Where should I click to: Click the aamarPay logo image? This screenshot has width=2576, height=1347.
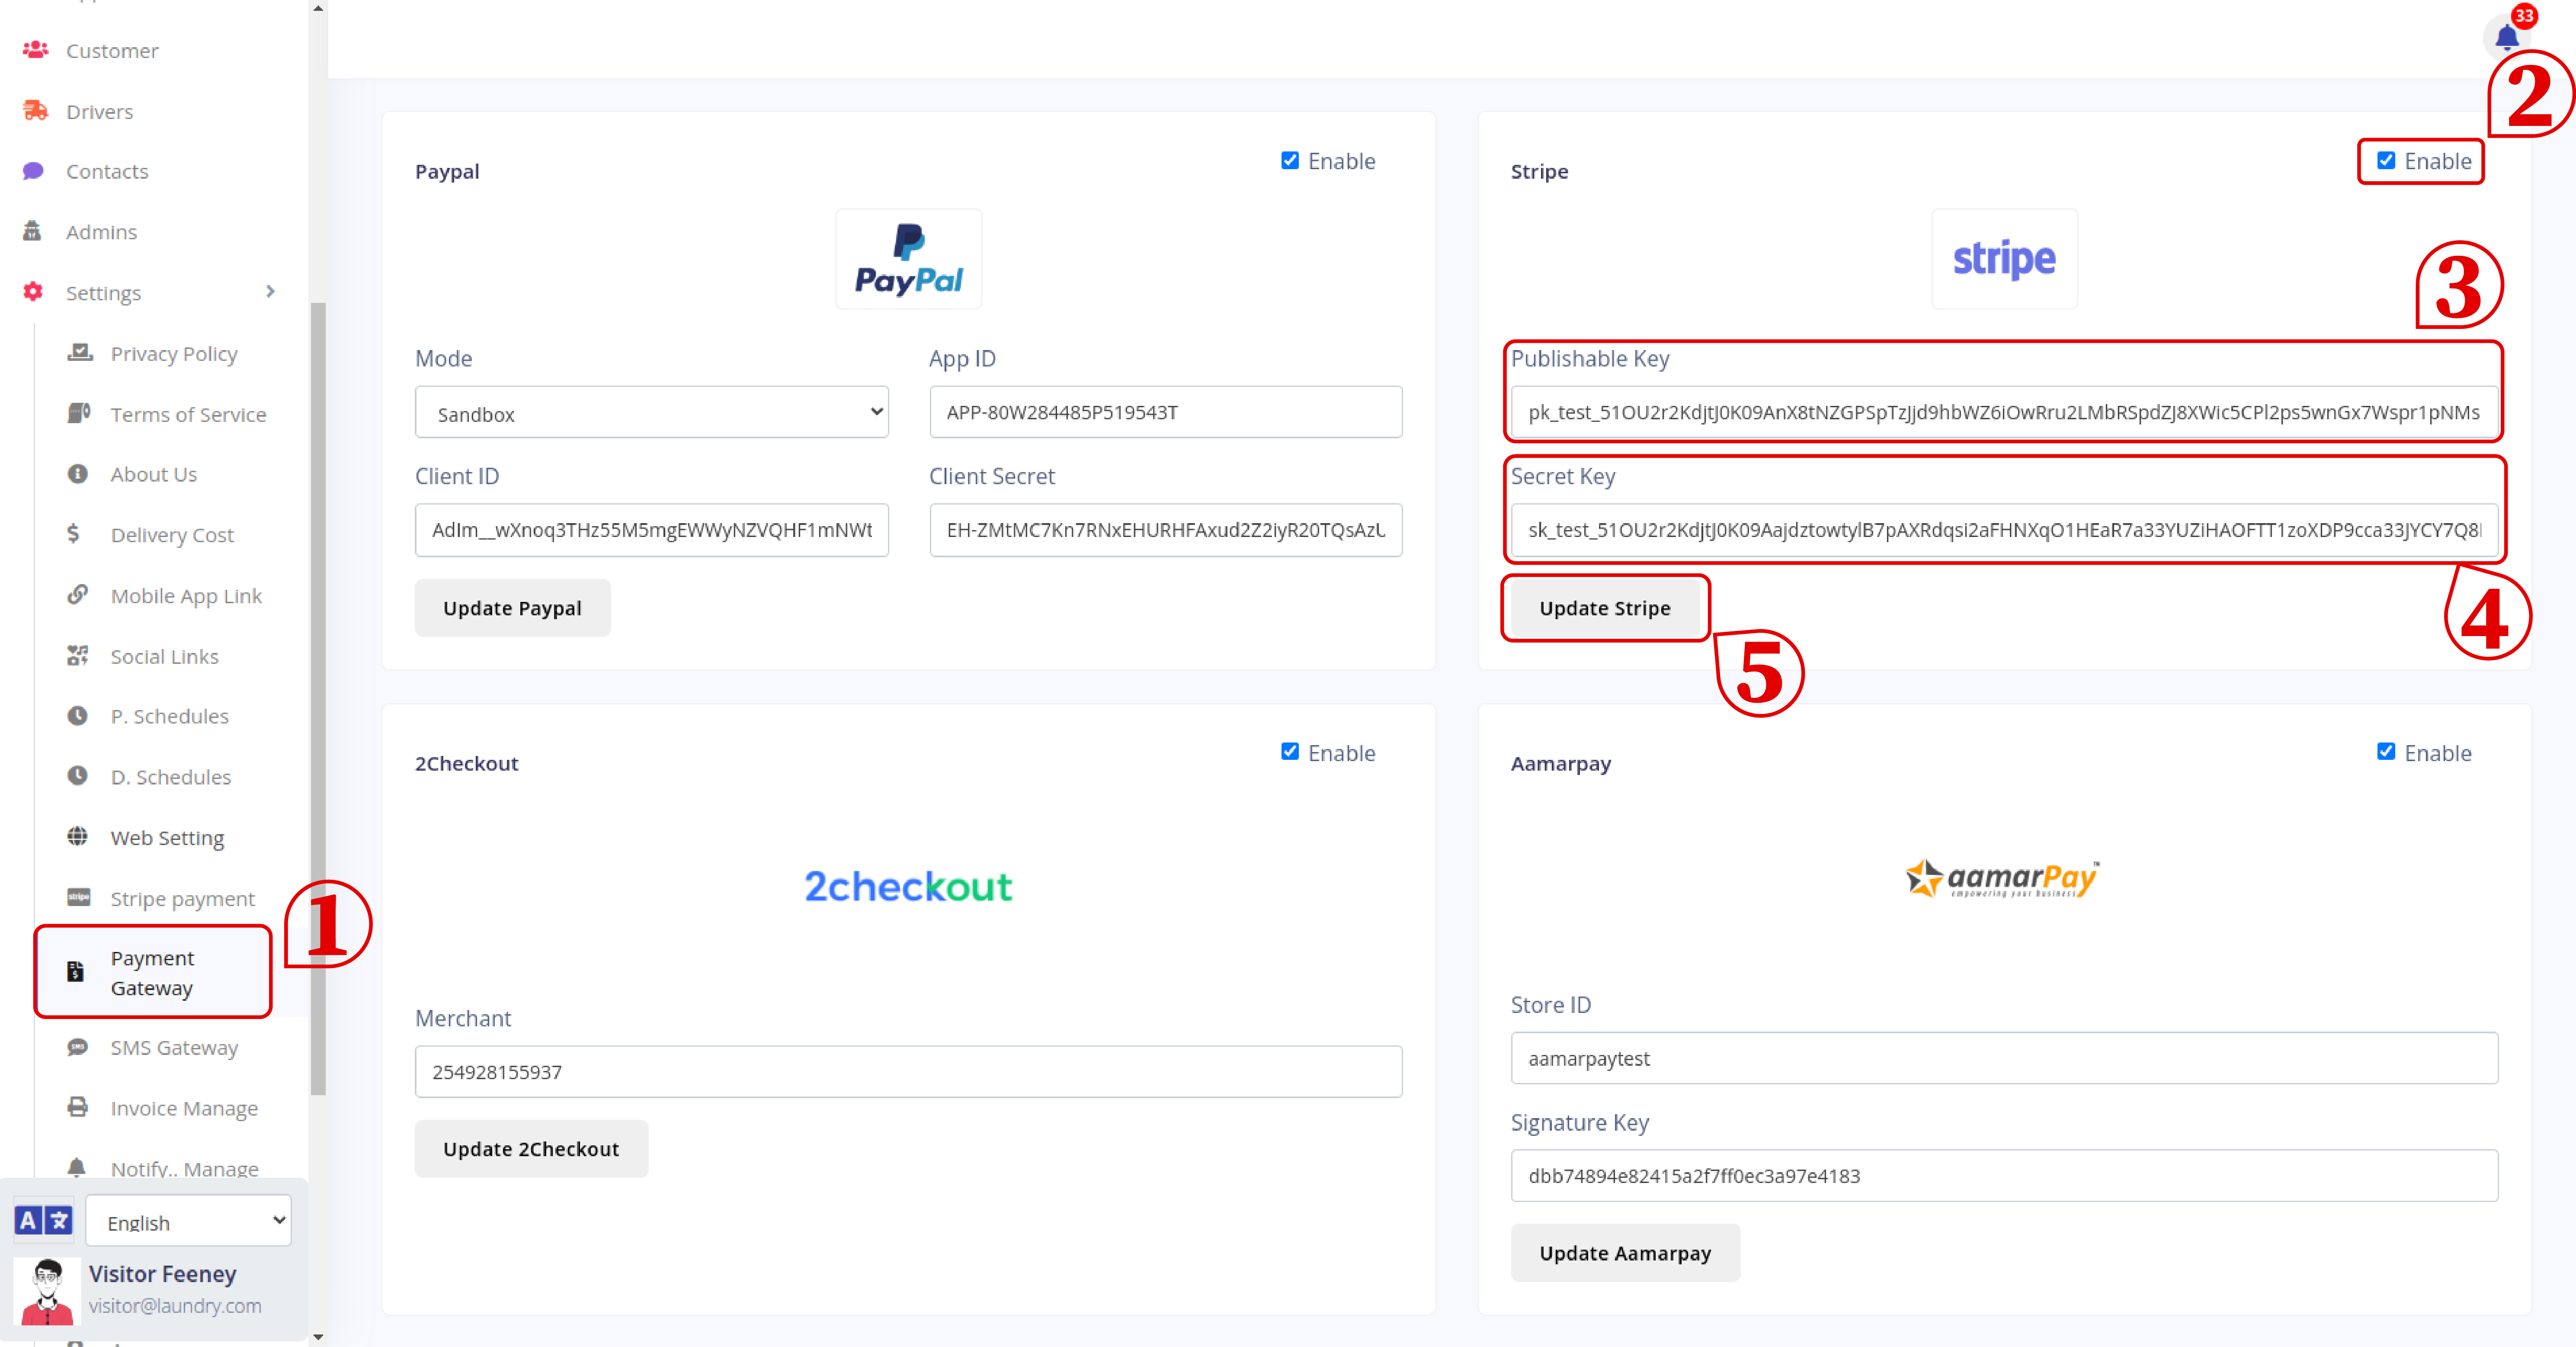coord(2003,879)
